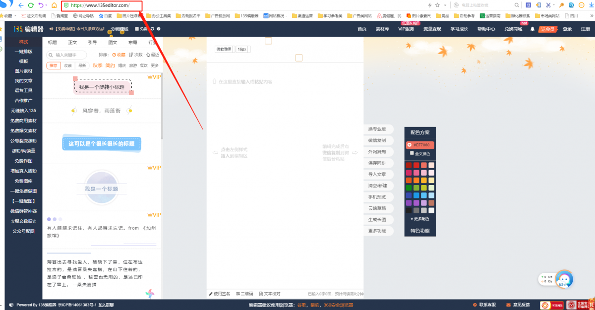Switch to the 标题 style tab
Viewport: 595px width, 310px height.
click(x=52, y=43)
